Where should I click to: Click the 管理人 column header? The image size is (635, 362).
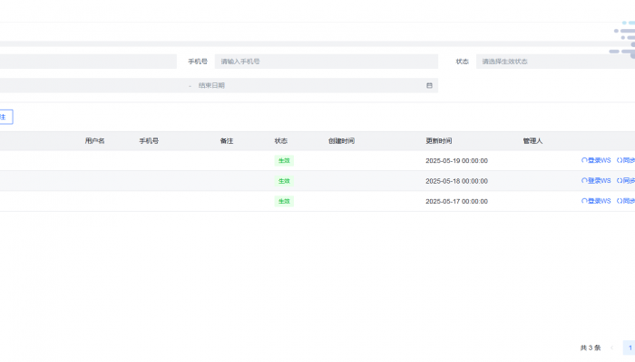coord(532,141)
